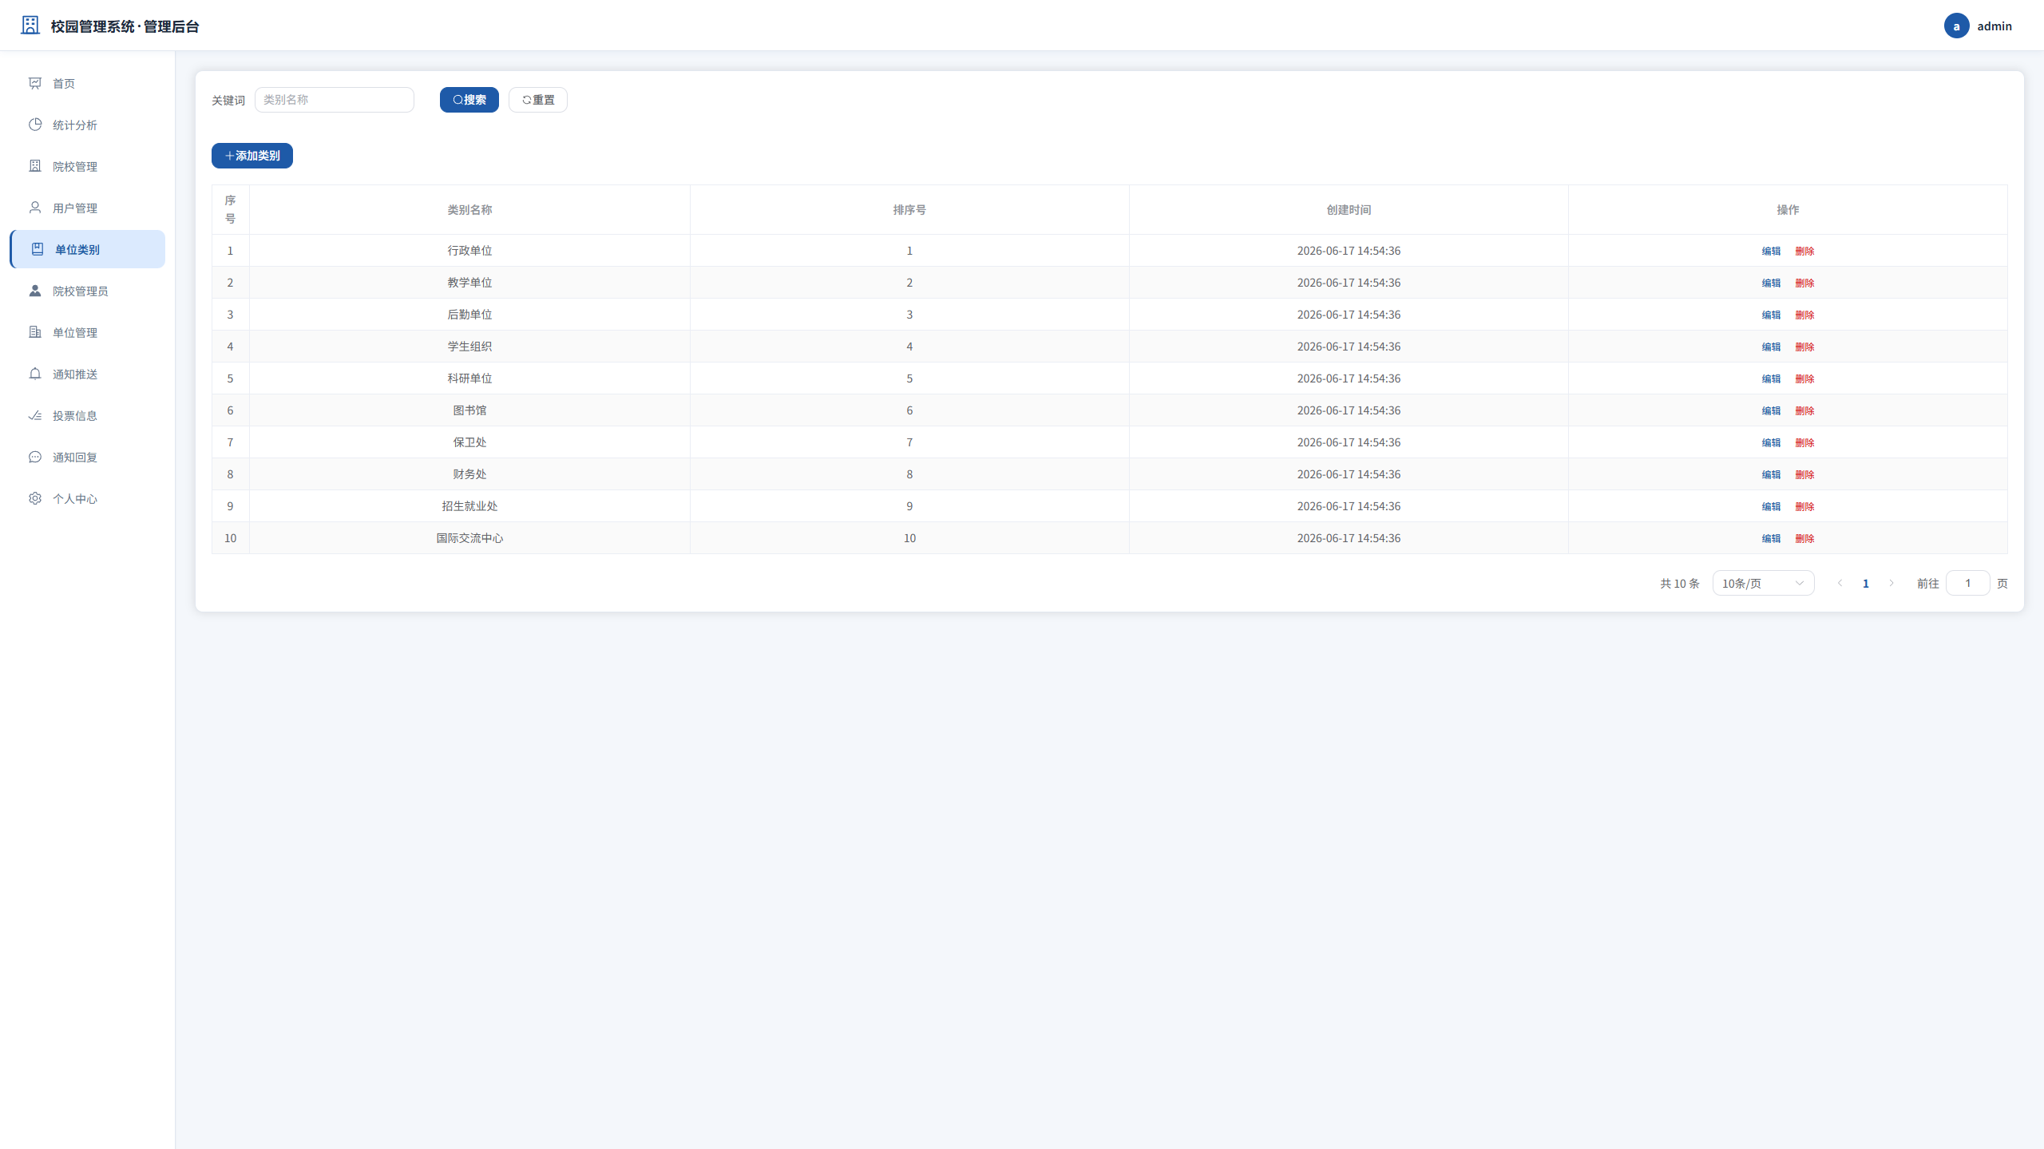Viewport: 2044px width, 1149px height.
Task: Click the 通知推送 bell icon
Action: pyautogui.click(x=35, y=374)
